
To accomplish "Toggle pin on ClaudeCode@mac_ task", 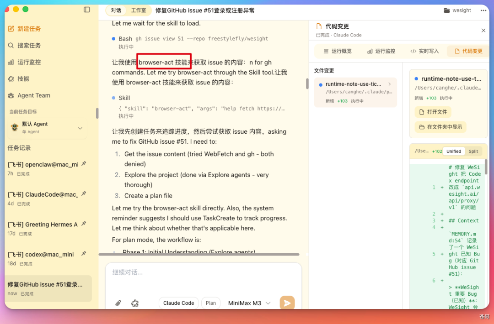I will click(x=84, y=193).
